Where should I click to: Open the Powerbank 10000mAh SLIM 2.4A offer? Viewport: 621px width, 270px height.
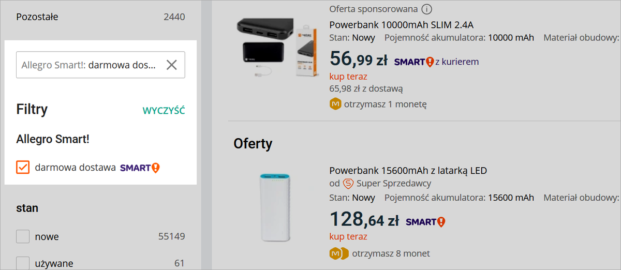pos(401,25)
